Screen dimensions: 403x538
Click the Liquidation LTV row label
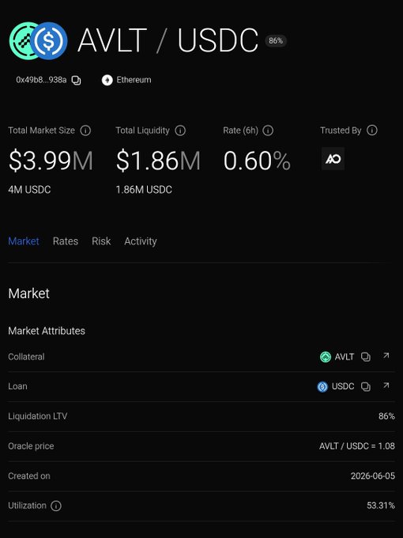point(38,416)
